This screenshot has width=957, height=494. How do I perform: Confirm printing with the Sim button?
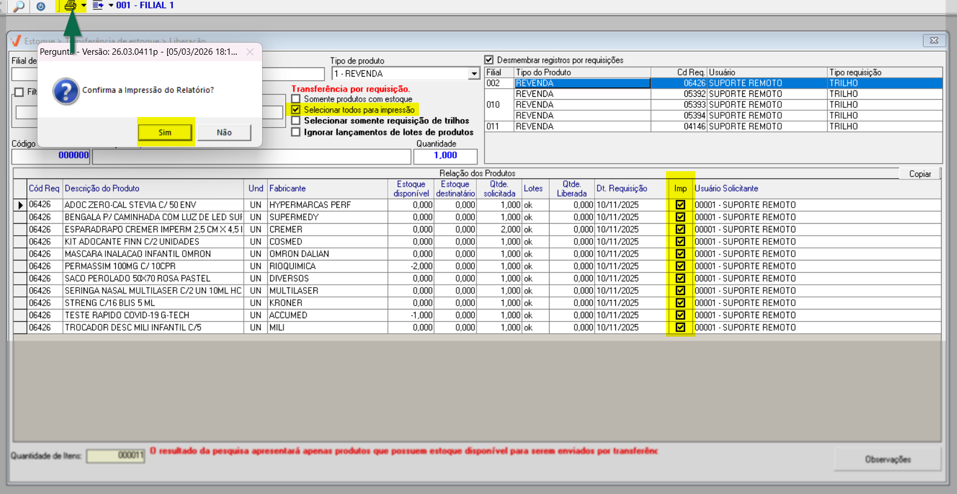pos(165,133)
